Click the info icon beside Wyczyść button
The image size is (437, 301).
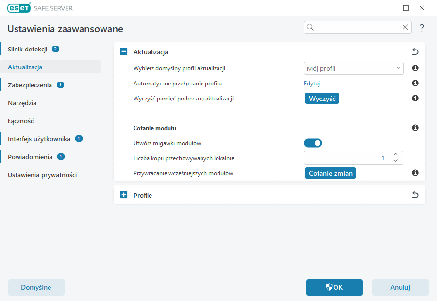(415, 98)
